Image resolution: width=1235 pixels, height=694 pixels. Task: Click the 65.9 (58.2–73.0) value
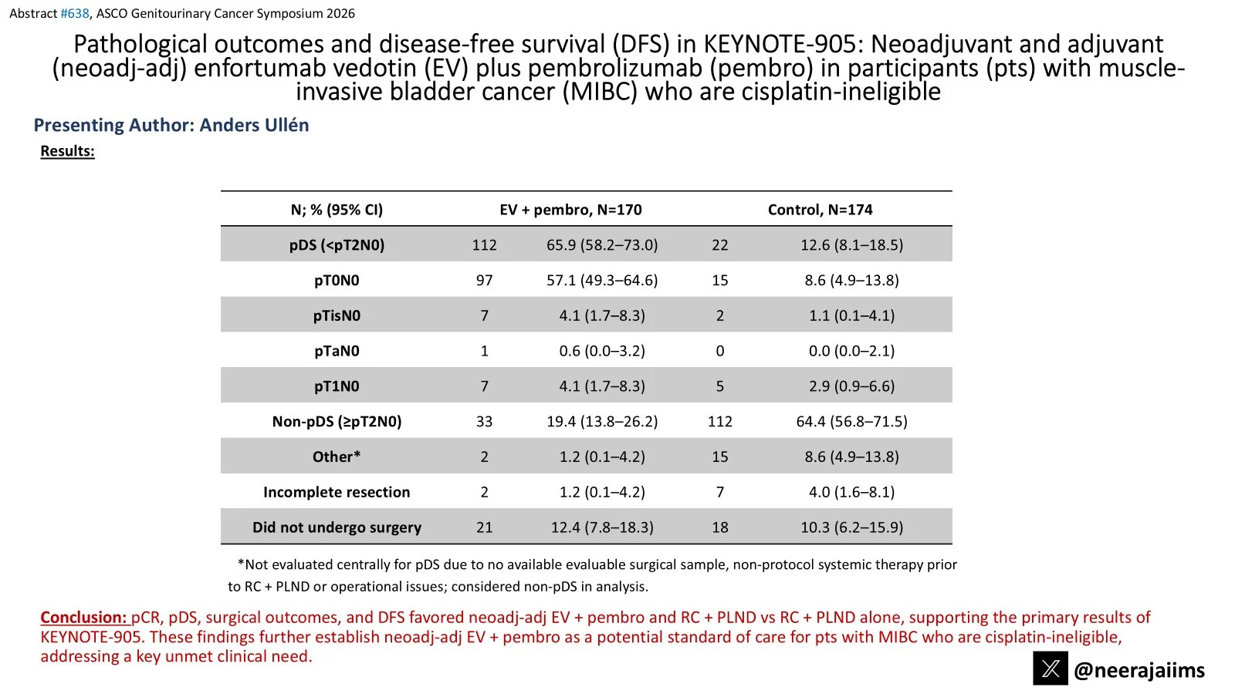pos(602,245)
